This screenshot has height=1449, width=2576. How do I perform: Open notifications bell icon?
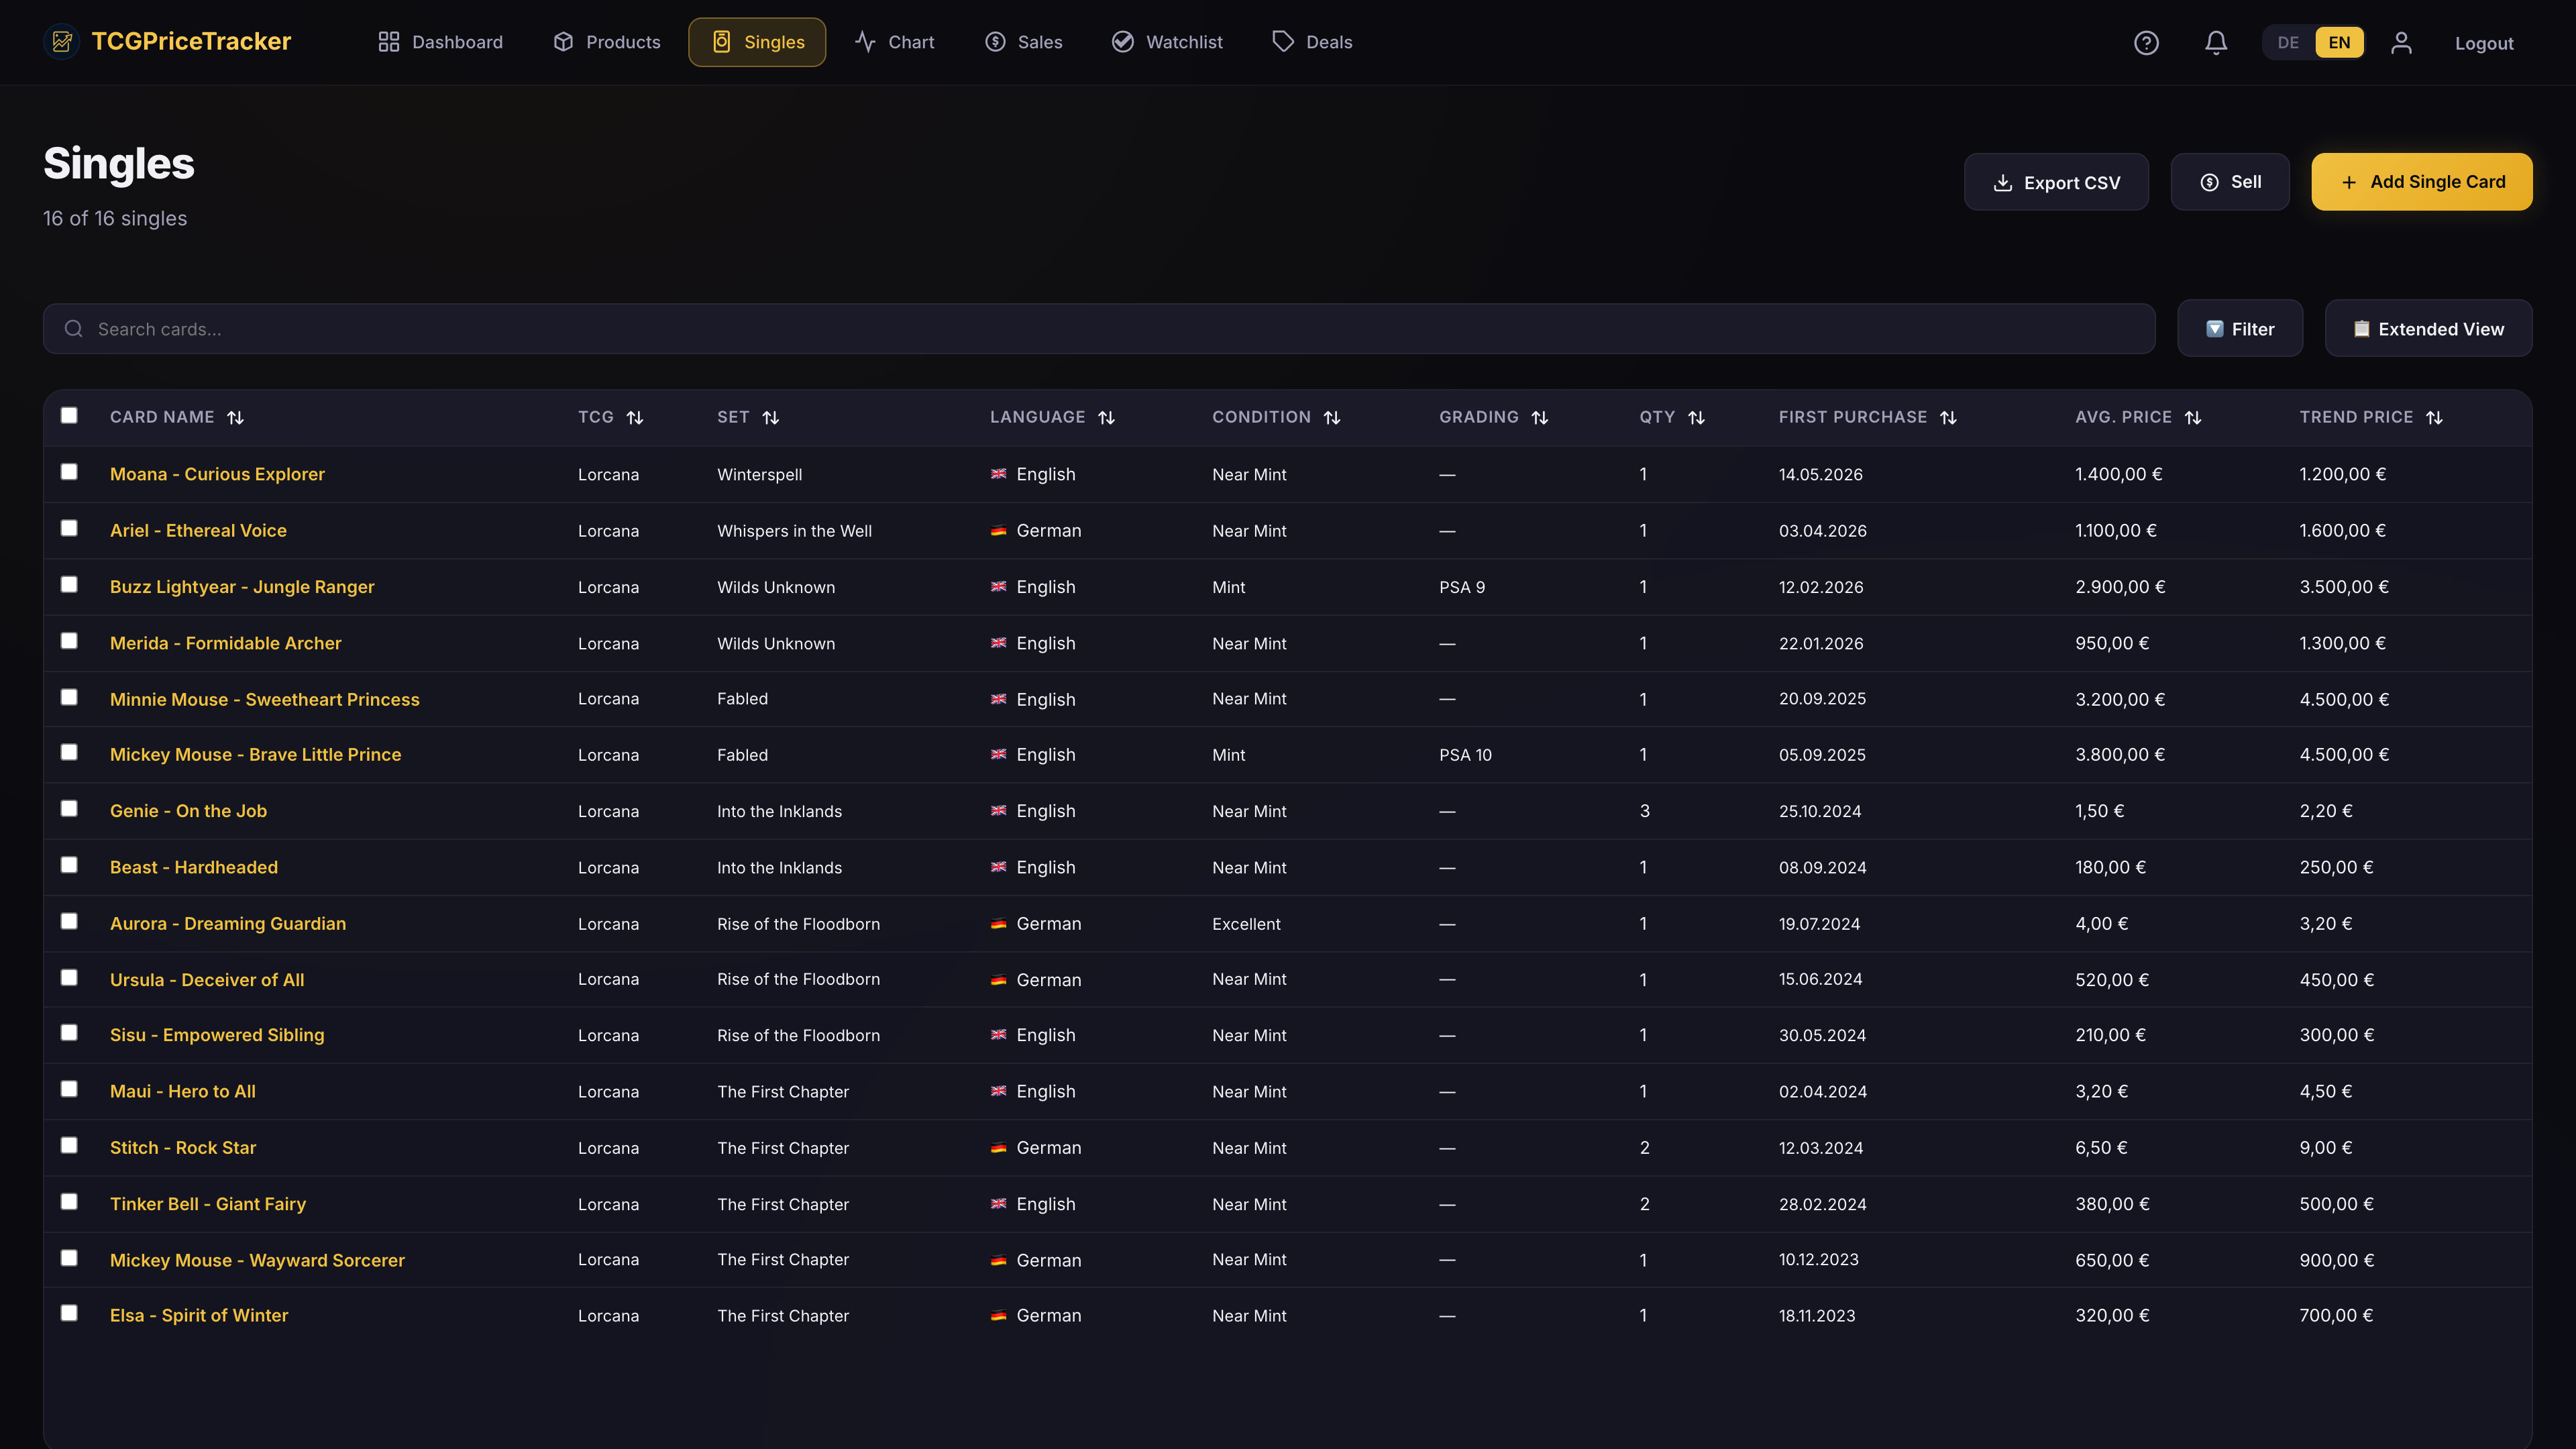click(x=2216, y=43)
